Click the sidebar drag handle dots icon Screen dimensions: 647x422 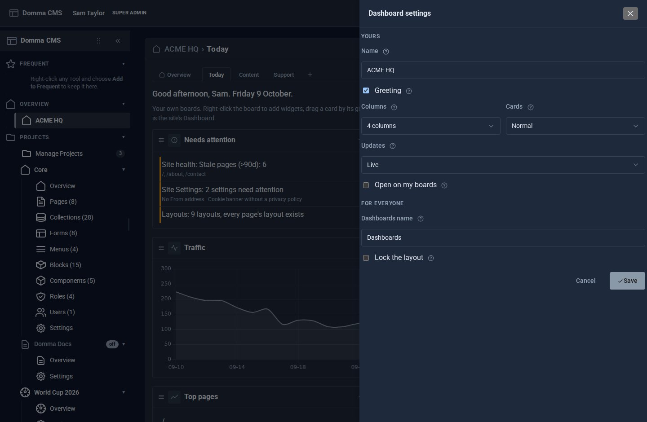98,41
